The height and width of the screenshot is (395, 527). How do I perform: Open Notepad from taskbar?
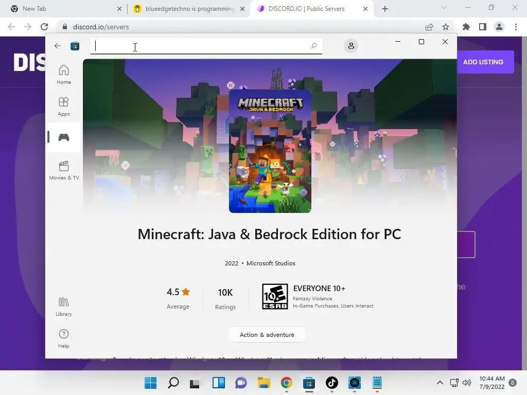(x=377, y=383)
